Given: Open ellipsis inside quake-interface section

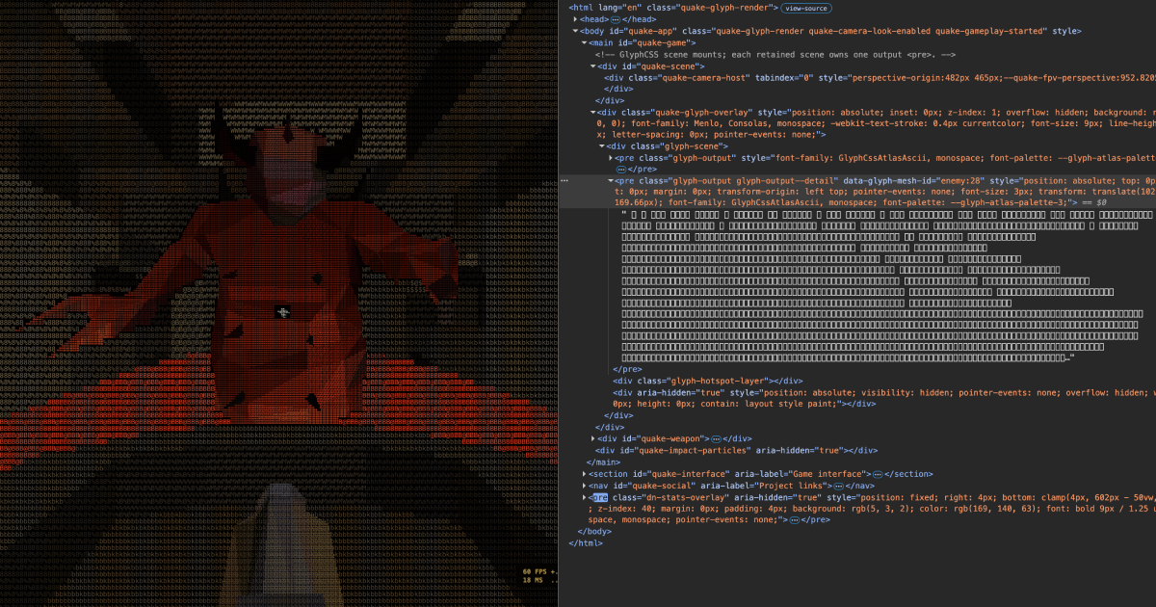Looking at the screenshot, I should coord(878,474).
